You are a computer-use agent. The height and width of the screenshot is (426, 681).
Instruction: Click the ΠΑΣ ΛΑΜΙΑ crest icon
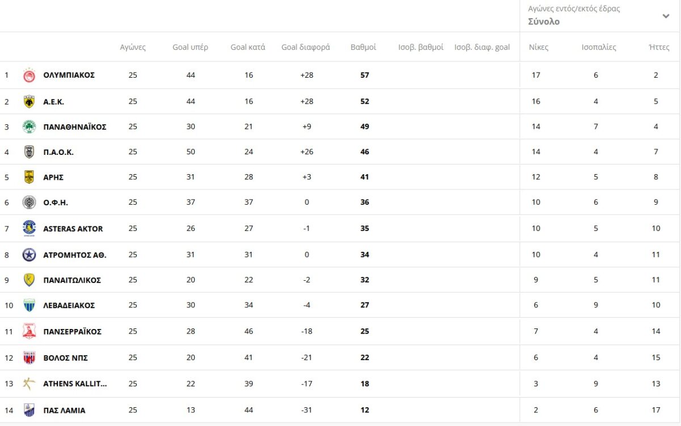point(29,410)
